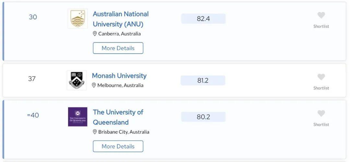Click the University of Queensland purple logo

pyautogui.click(x=77, y=116)
